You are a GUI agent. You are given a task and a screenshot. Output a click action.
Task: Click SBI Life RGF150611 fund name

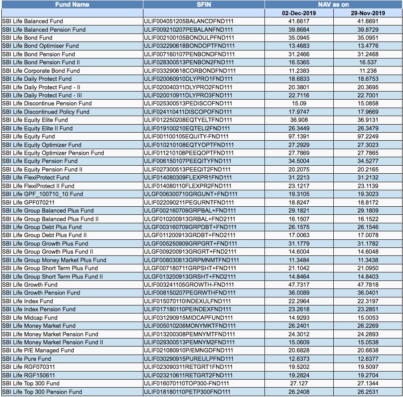click(x=29, y=375)
